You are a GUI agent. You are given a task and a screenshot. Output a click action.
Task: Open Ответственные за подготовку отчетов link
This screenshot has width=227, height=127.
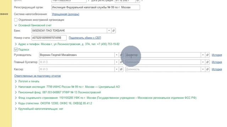click(x=37, y=76)
